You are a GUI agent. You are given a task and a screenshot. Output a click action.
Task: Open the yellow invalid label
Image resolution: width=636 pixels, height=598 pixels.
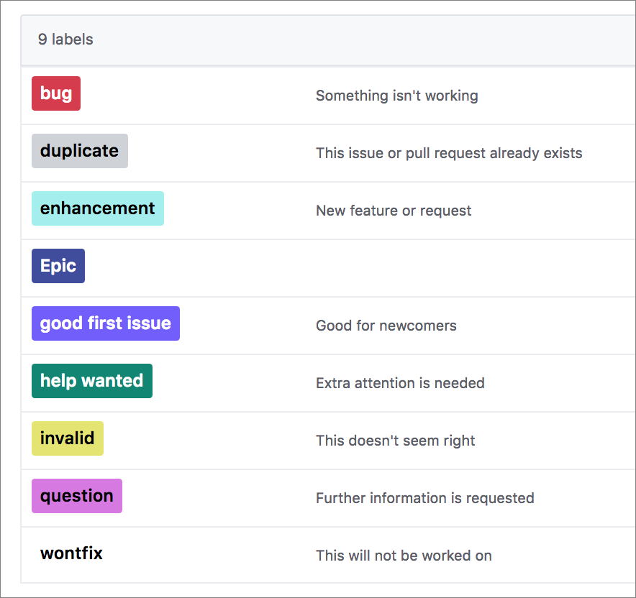point(68,438)
